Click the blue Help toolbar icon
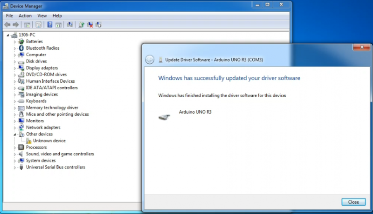Viewport: 373px width, 214px height. pos(49,25)
